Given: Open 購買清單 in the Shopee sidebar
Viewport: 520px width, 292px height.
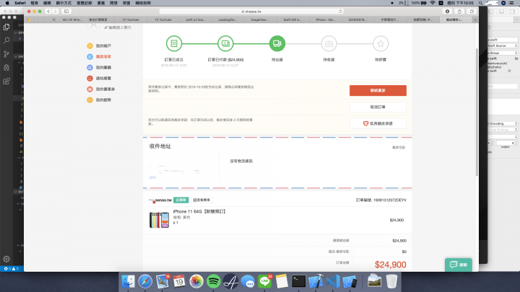Looking at the screenshot, I should click(99, 57).
